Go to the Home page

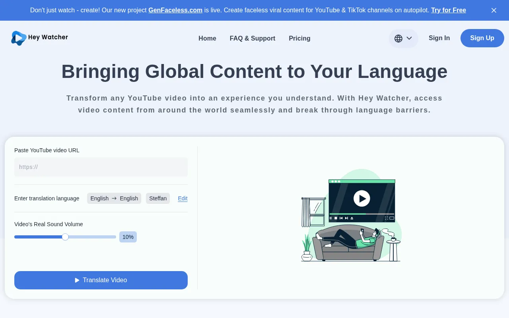coord(207,38)
